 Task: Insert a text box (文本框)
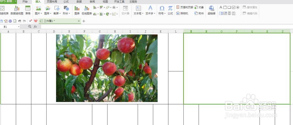(x=139, y=10)
